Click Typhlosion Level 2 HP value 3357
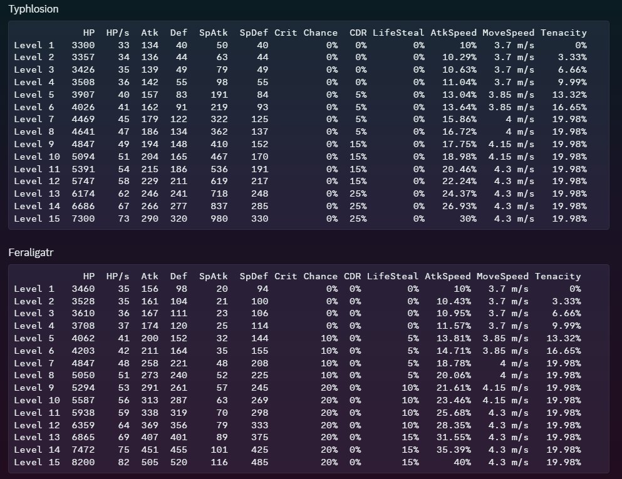The width and height of the screenshot is (622, 479). coord(83,57)
